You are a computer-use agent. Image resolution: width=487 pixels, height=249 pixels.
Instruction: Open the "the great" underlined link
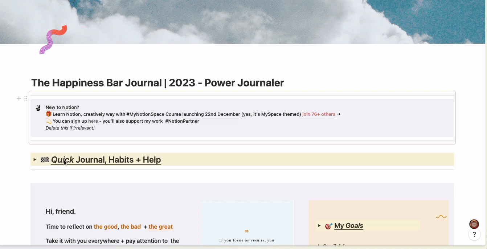click(x=160, y=227)
